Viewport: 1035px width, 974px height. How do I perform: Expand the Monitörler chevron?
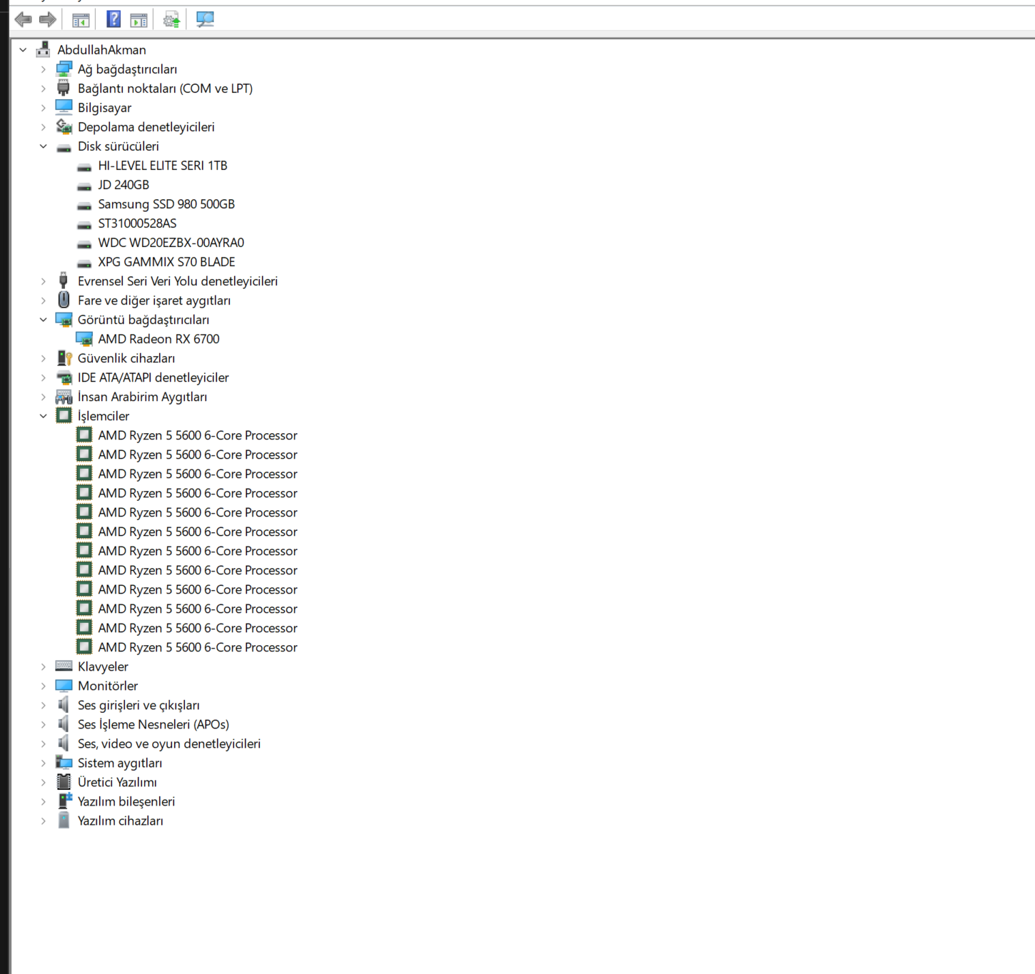tap(44, 686)
